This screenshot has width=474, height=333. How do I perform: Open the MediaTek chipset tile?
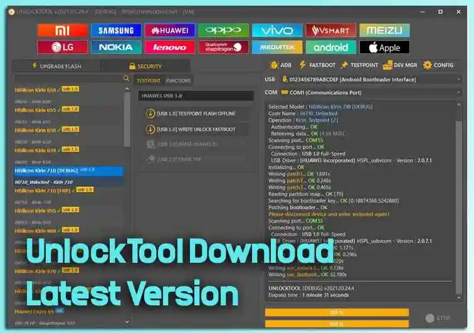(277, 47)
